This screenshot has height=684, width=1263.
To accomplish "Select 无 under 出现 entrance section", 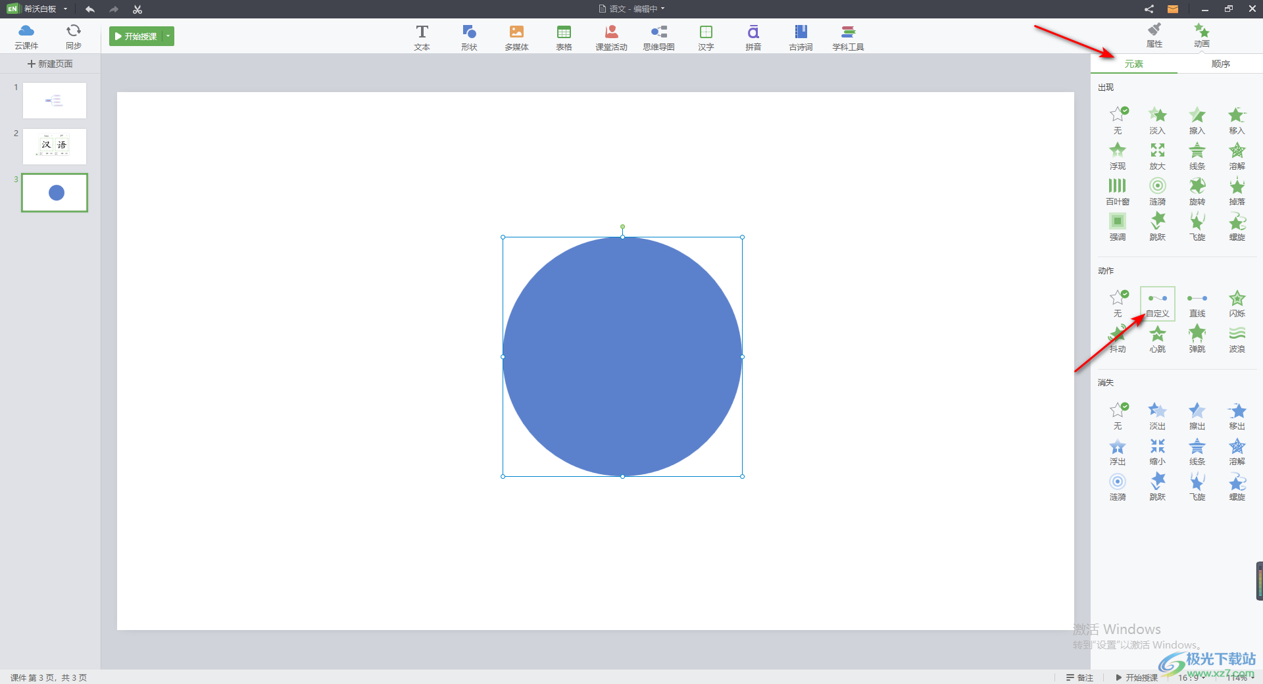I will click(1118, 120).
